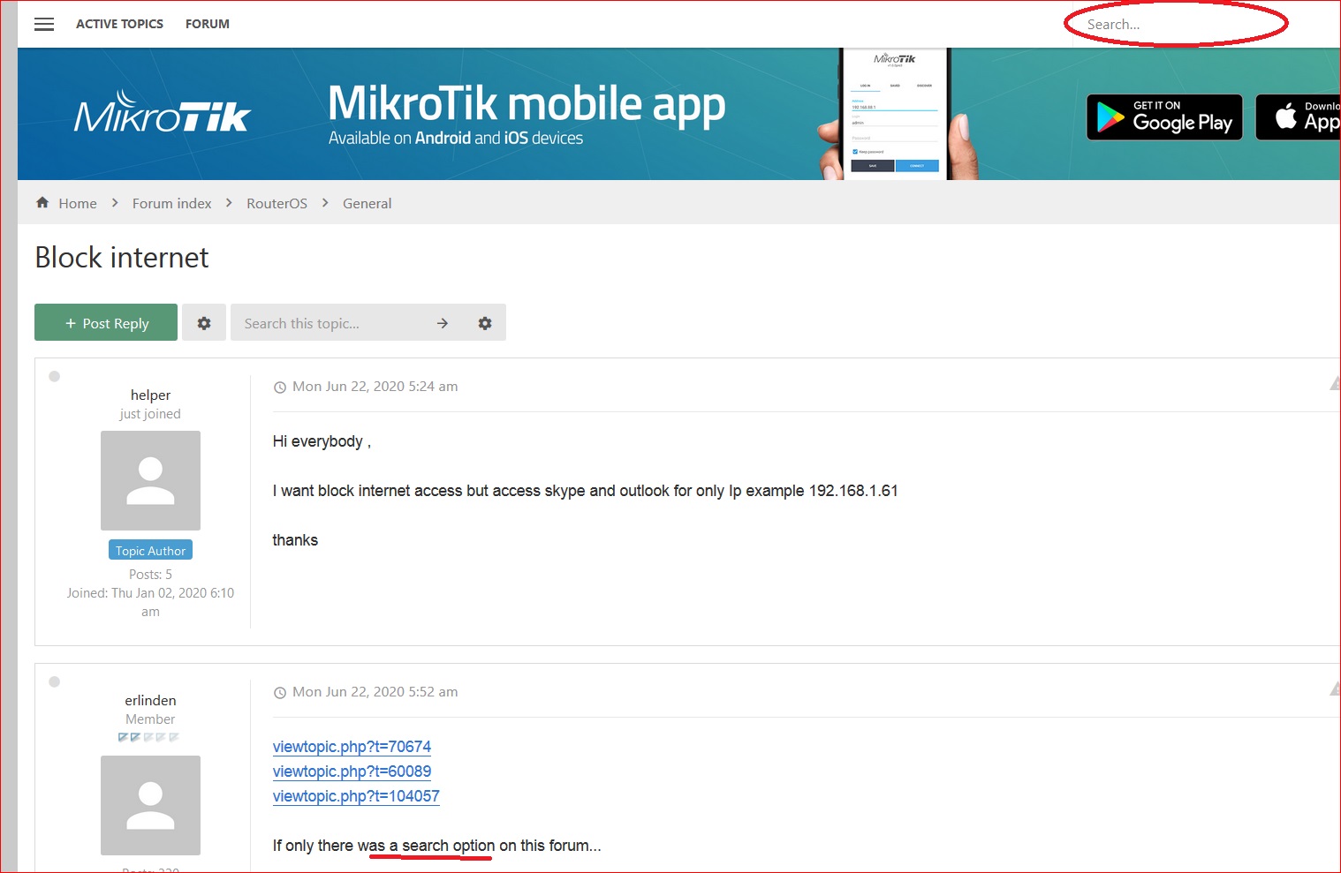Screen dimensions: 1341x873
Task: Click the Post Reply button
Action: tap(106, 323)
